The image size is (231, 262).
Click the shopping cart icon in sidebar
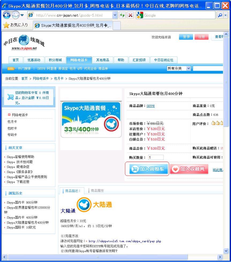click(x=10, y=97)
